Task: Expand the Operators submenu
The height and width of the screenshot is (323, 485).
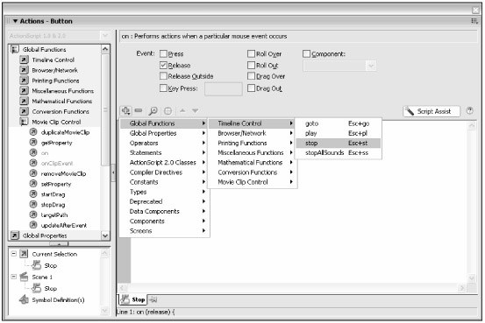Action: (x=165, y=143)
